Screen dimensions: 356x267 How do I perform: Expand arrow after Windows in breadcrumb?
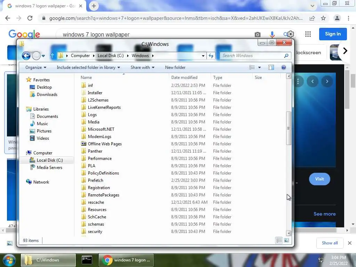(x=153, y=56)
